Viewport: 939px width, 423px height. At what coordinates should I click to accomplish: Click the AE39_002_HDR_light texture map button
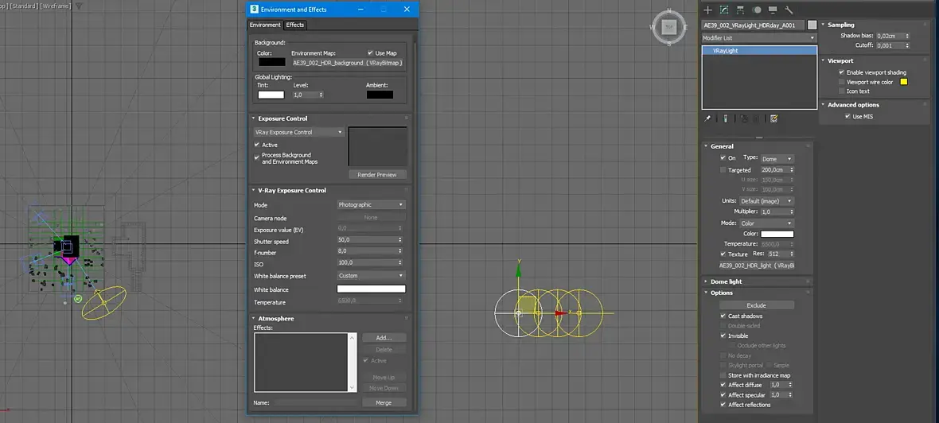(x=756, y=265)
